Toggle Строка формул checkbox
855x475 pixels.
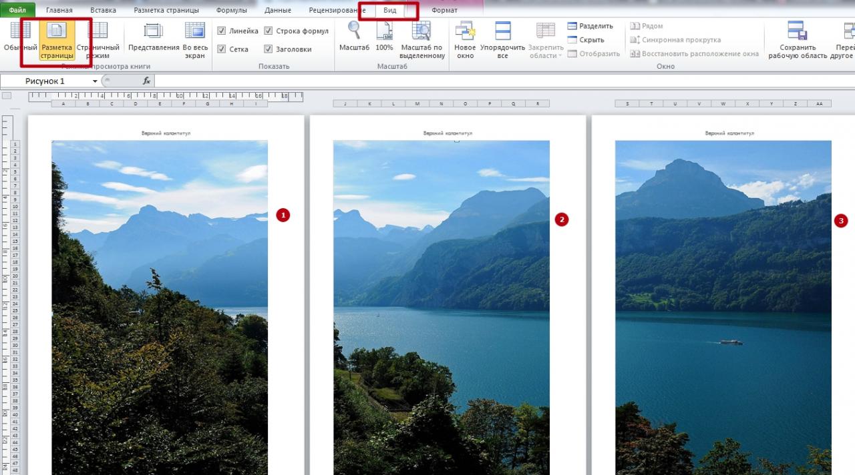pos(269,31)
